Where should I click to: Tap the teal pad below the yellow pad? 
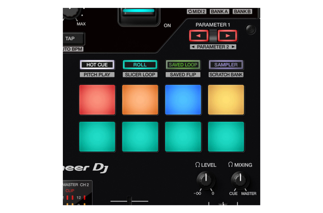coord(226,137)
